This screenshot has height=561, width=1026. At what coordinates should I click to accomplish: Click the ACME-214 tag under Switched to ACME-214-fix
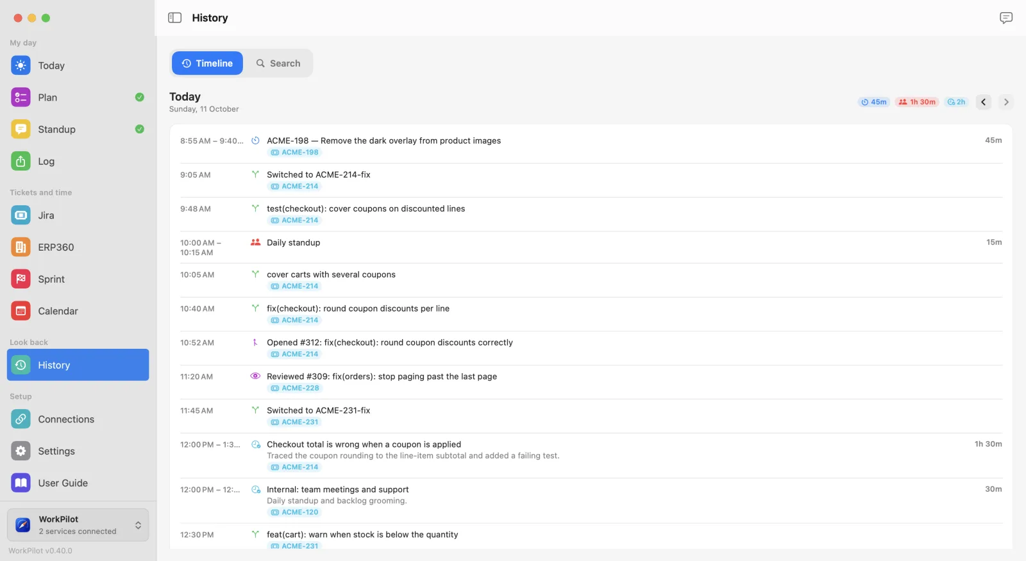tap(294, 187)
